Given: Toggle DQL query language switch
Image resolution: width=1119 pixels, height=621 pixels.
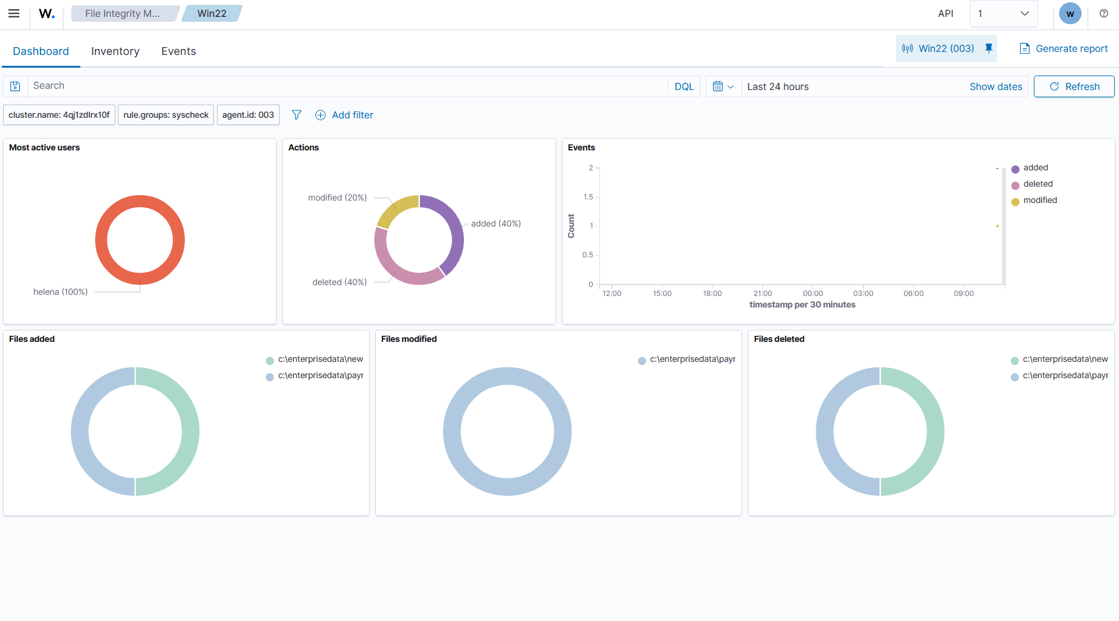Looking at the screenshot, I should coord(684,86).
